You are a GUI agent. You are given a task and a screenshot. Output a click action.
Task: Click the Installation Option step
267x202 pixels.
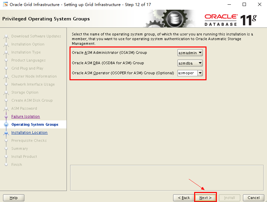point(28,44)
